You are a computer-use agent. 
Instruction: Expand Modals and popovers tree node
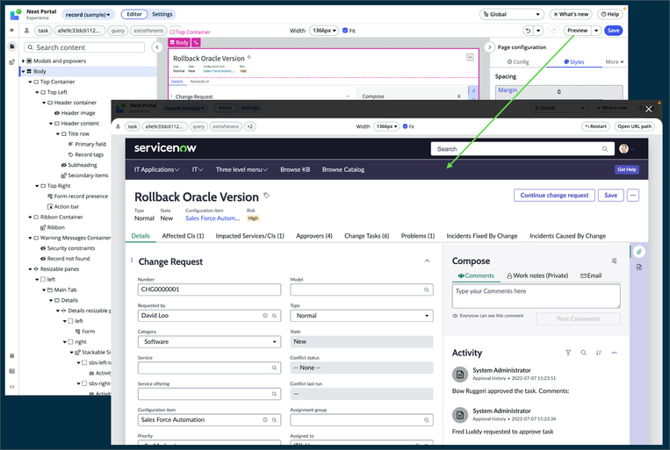click(24, 61)
